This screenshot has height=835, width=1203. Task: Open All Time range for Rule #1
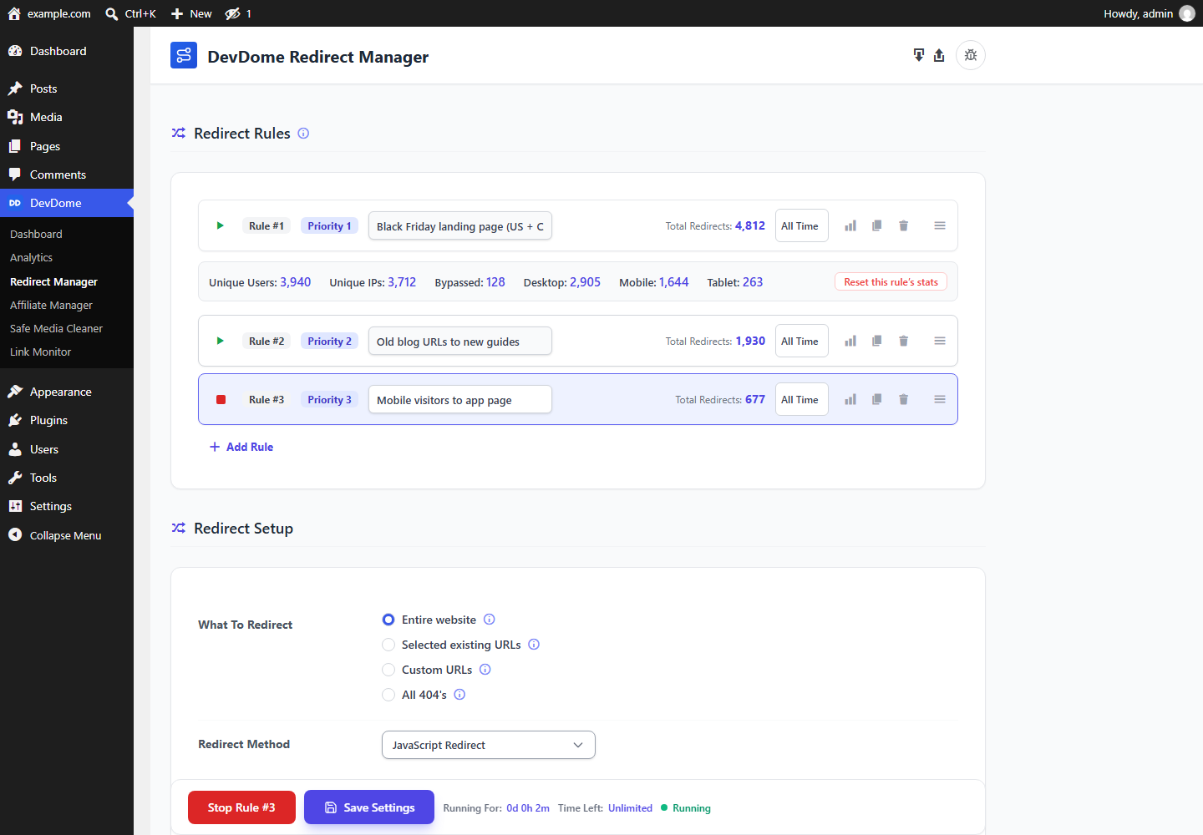(x=802, y=225)
